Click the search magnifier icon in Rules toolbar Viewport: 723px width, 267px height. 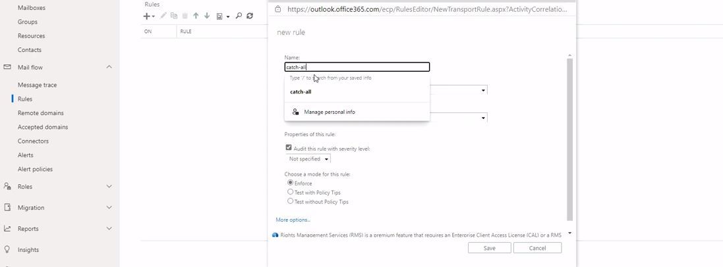[239, 16]
